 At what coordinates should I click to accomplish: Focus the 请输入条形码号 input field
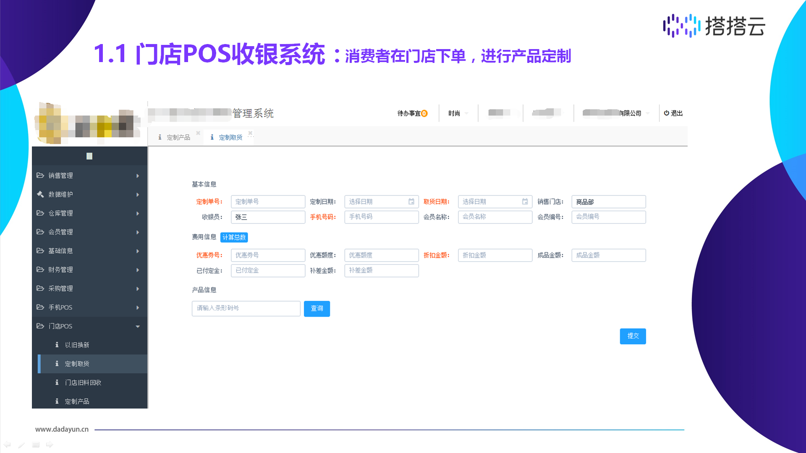click(x=246, y=308)
